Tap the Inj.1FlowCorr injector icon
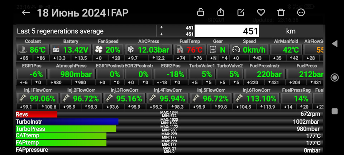The height and width of the screenshot is (155, 344). click(x=23, y=99)
